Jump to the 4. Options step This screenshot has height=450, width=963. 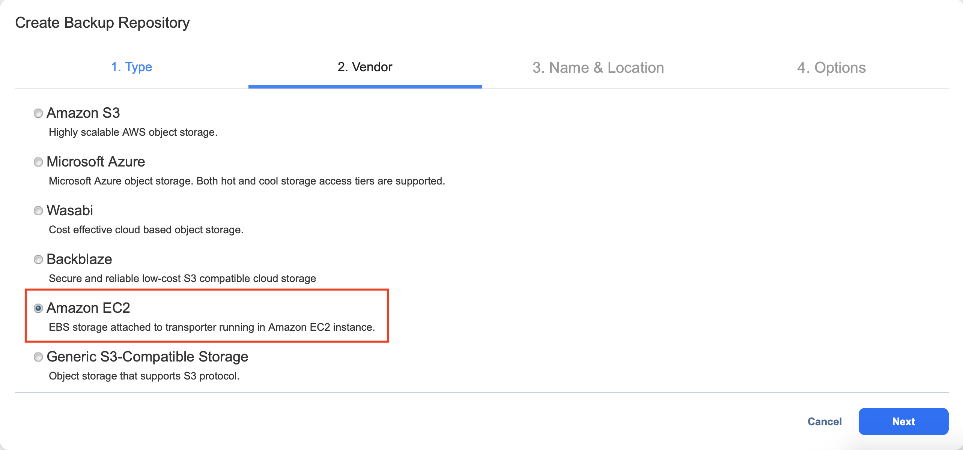coord(831,68)
